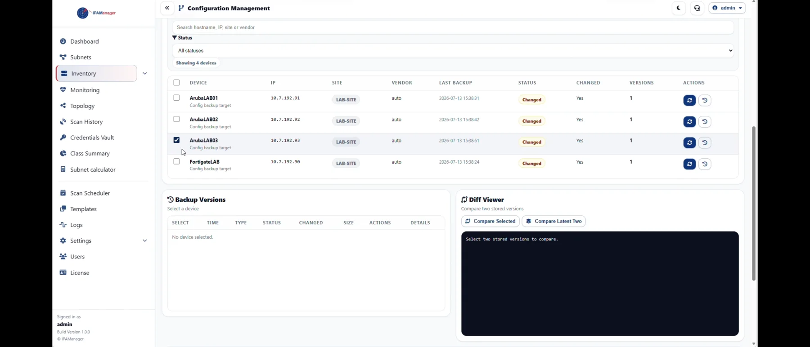Click the Subnet calculator icon

coord(63,169)
